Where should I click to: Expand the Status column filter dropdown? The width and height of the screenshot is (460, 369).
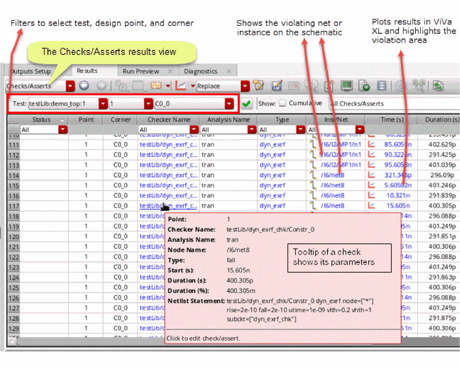(x=63, y=130)
